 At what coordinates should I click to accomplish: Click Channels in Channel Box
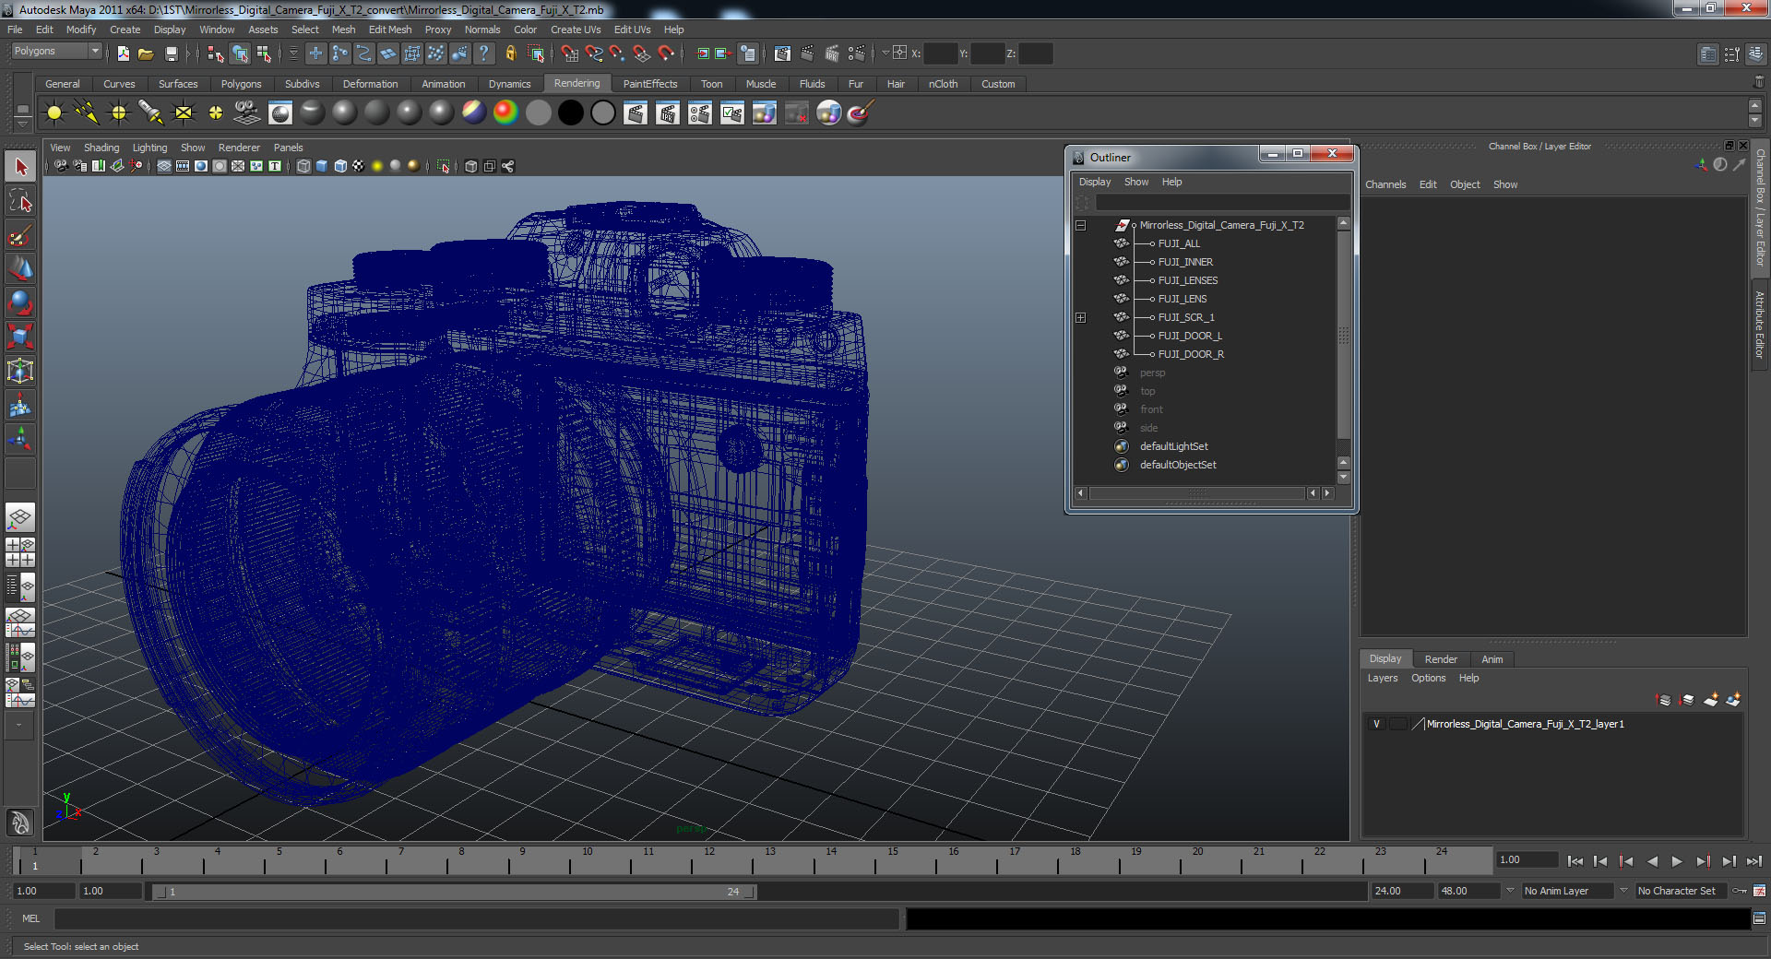point(1385,184)
